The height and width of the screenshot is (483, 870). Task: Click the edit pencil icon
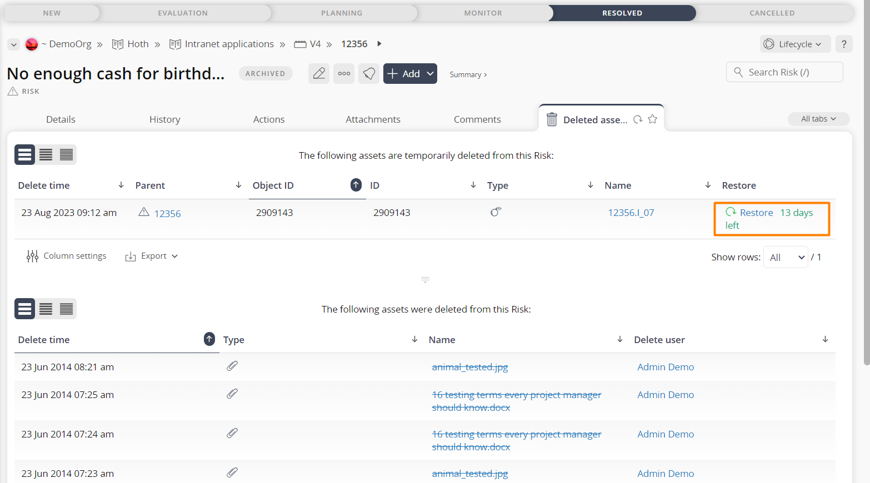319,73
